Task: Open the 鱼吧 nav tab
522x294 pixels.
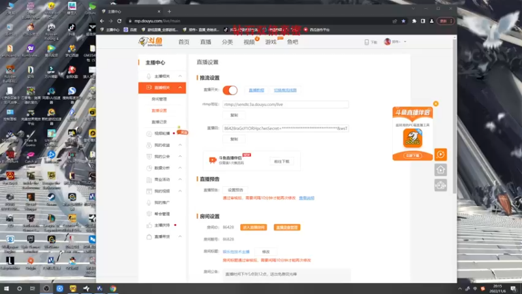Action: pos(292,42)
